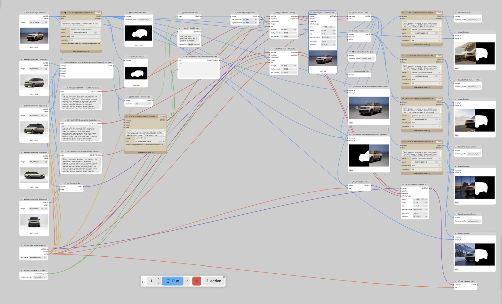
Task: Toggle seed control in main KSampler node
Action: point(331,27)
